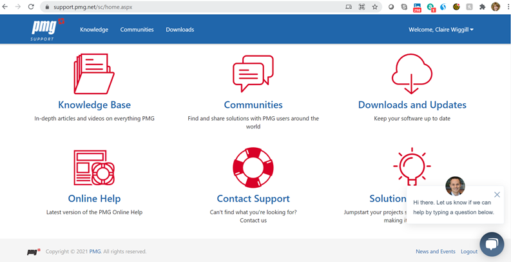
Task: Click the QR code icon in address bar
Action: tap(362, 7)
